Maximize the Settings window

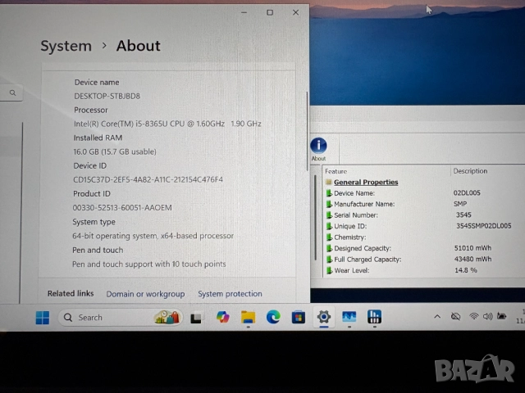(x=270, y=12)
